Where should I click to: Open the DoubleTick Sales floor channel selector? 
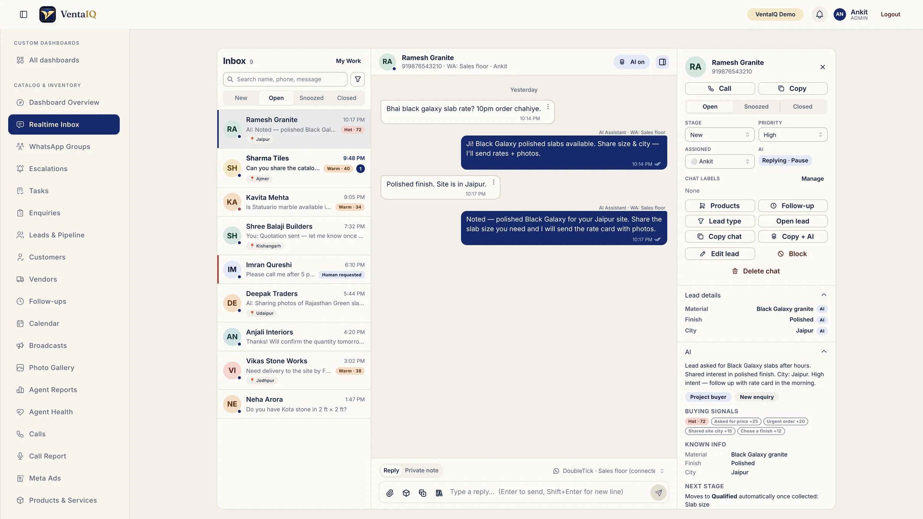pyautogui.click(x=609, y=471)
